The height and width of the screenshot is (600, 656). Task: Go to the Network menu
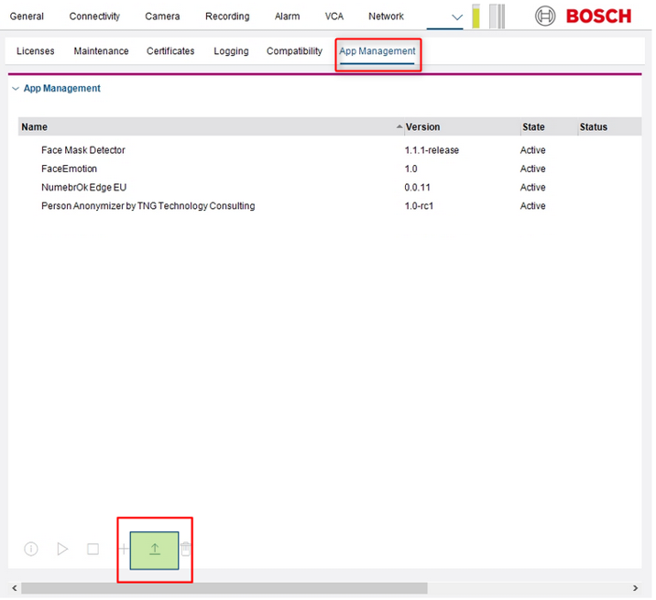pos(386,16)
